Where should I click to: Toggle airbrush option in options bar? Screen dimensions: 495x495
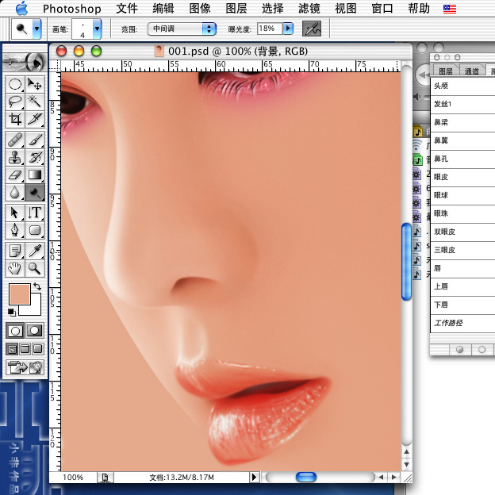click(x=312, y=29)
